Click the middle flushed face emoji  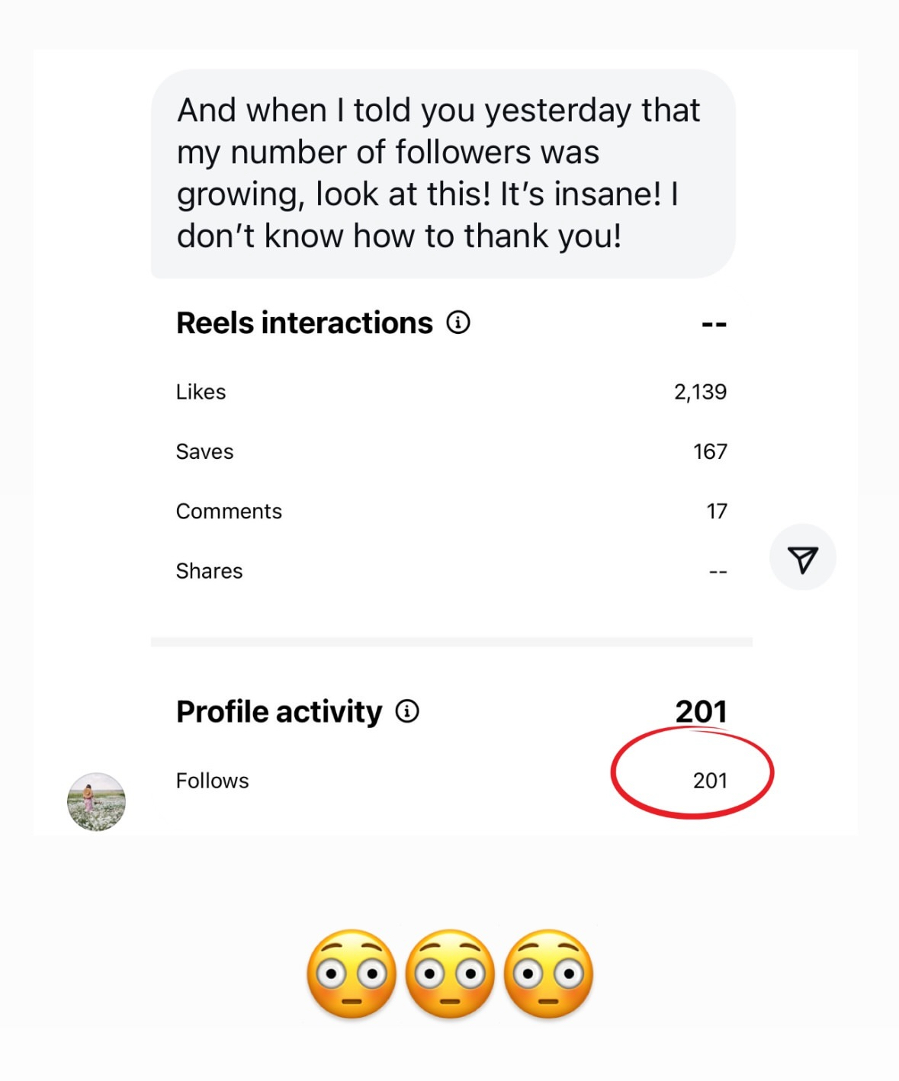point(450,974)
